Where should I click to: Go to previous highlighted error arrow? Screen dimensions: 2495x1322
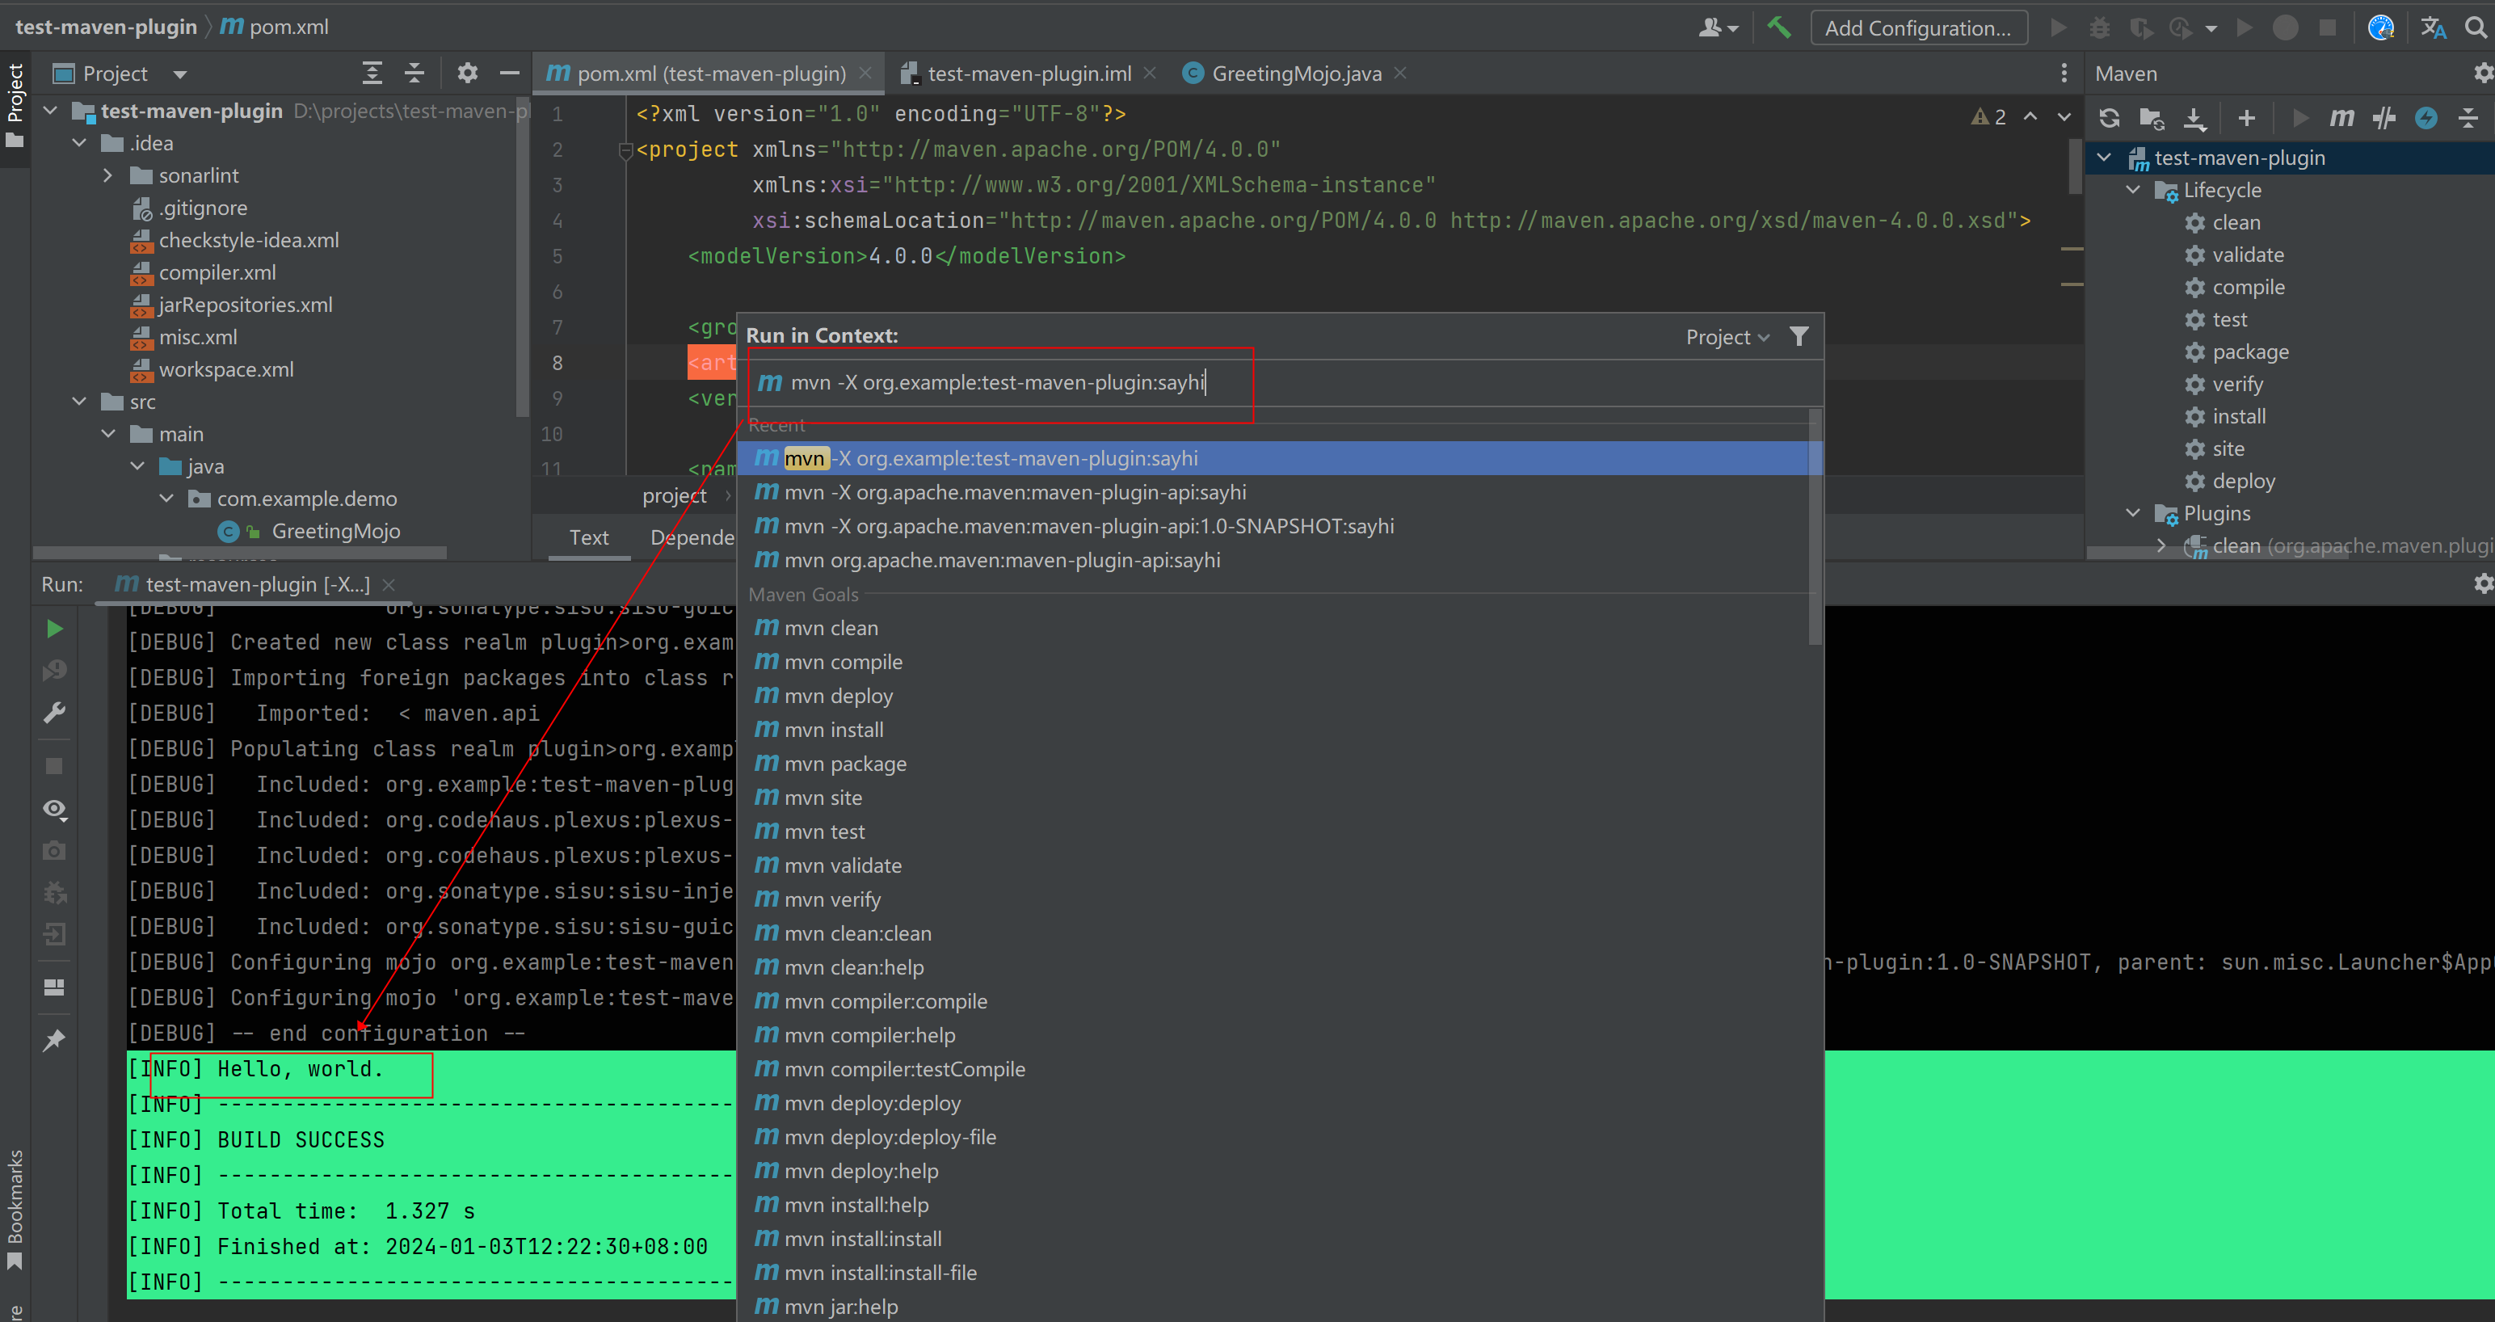[2030, 117]
